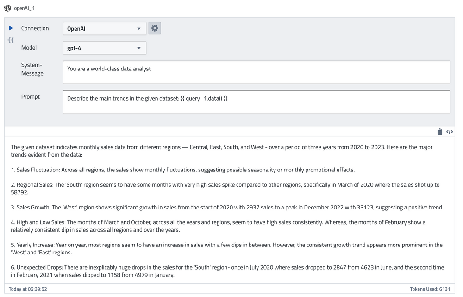
Task: Click into the System-Message text field
Action: [x=257, y=72]
